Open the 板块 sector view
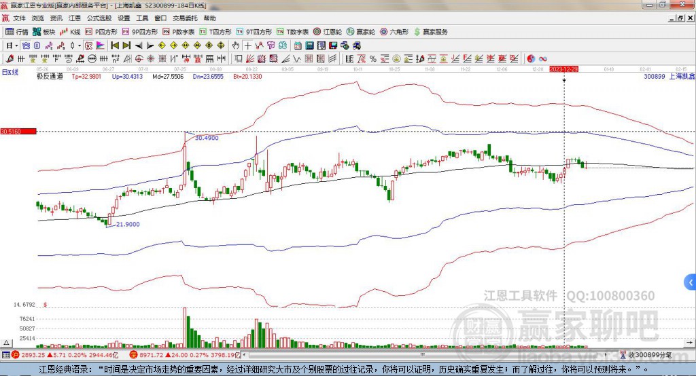Image resolution: width=696 pixels, height=376 pixels. [44, 32]
